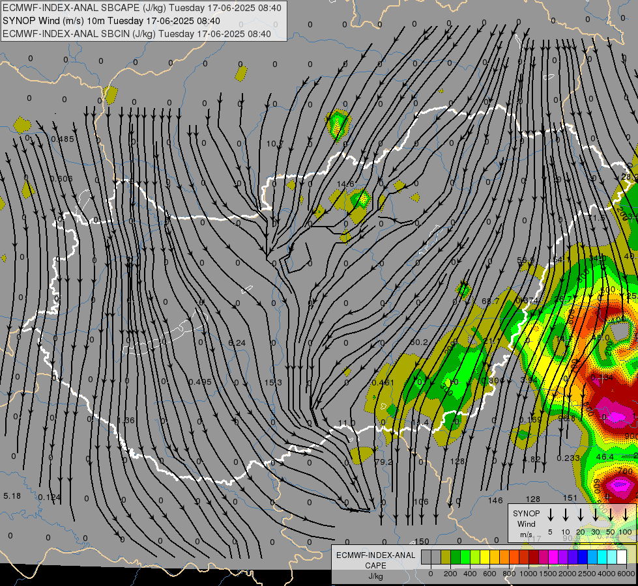The width and height of the screenshot is (638, 586).
Task: Click the '0.461' value on the map
Action: pyautogui.click(x=383, y=383)
